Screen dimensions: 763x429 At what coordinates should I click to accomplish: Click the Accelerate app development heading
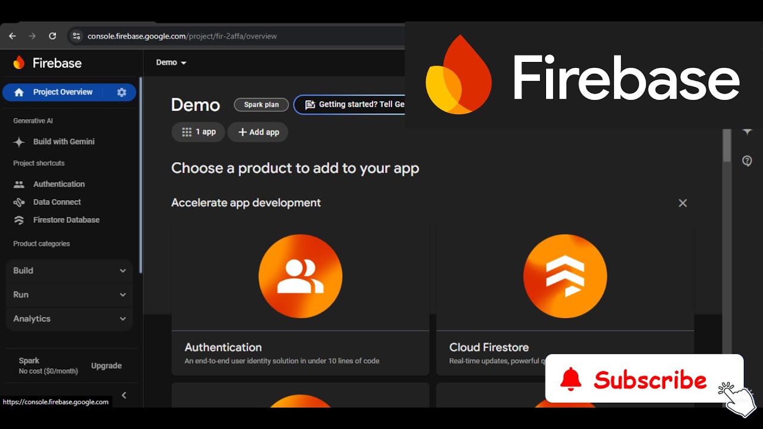(246, 203)
